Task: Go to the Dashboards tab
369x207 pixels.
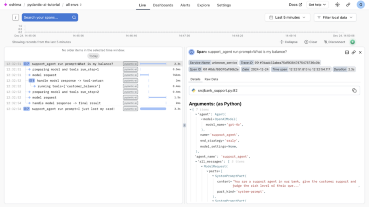Action: 163,5
